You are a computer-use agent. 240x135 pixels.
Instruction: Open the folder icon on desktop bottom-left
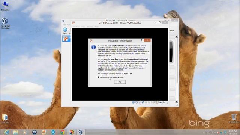pos(5,118)
